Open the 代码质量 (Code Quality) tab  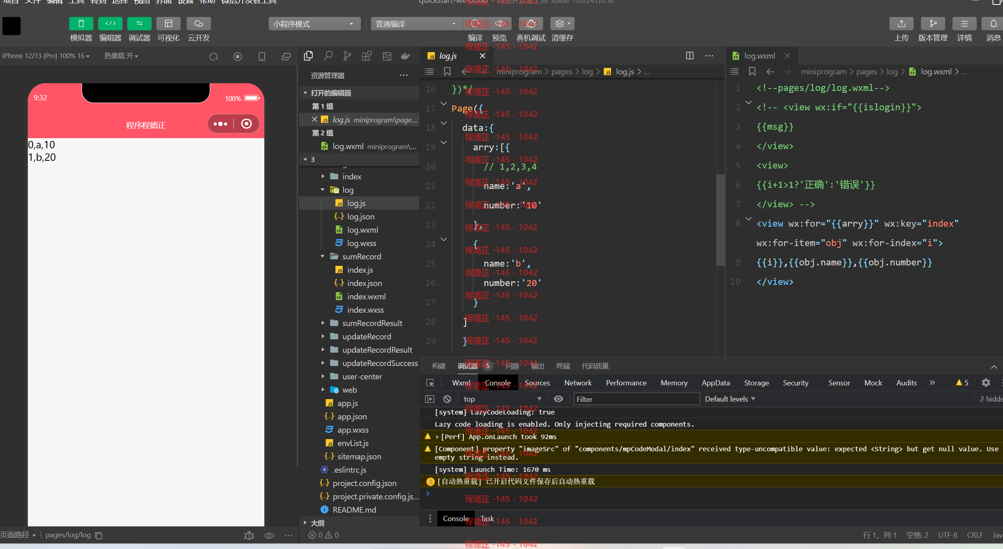[x=595, y=366]
